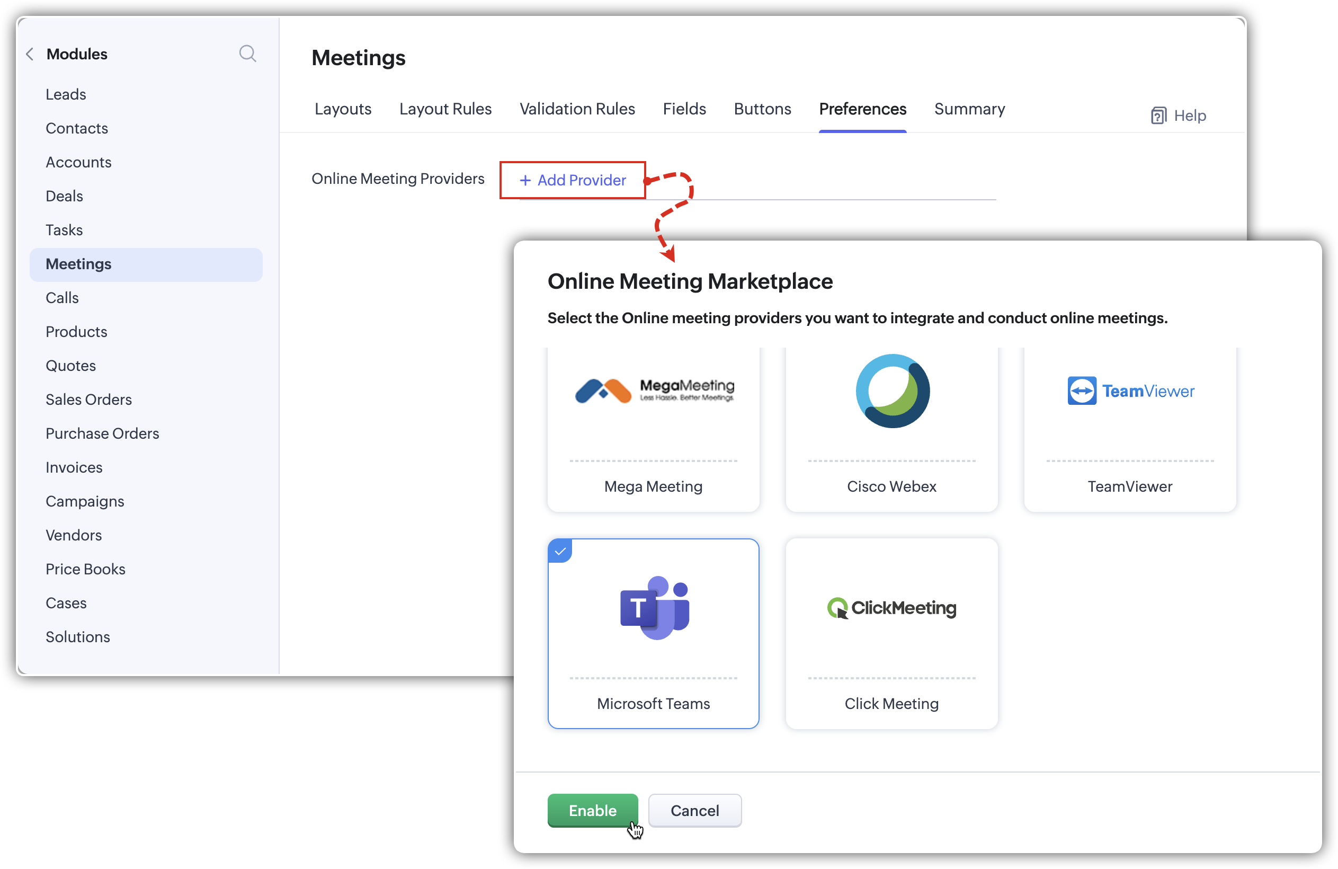This screenshot has height=869, width=1338.
Task: Click the back chevron beside Modules
Action: pos(30,54)
